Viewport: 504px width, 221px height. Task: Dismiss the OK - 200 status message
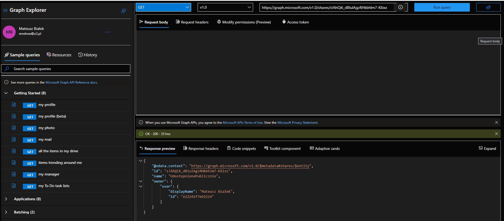(496, 134)
